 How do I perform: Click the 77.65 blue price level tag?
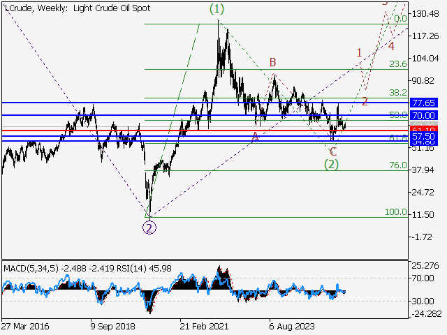[423, 103]
